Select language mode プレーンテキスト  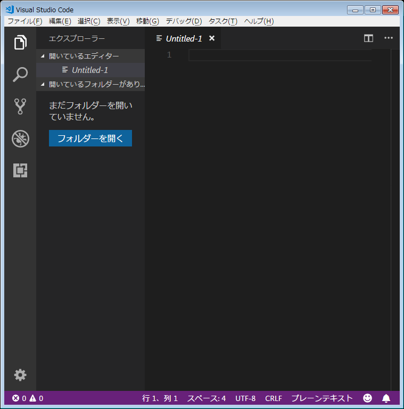(x=322, y=398)
